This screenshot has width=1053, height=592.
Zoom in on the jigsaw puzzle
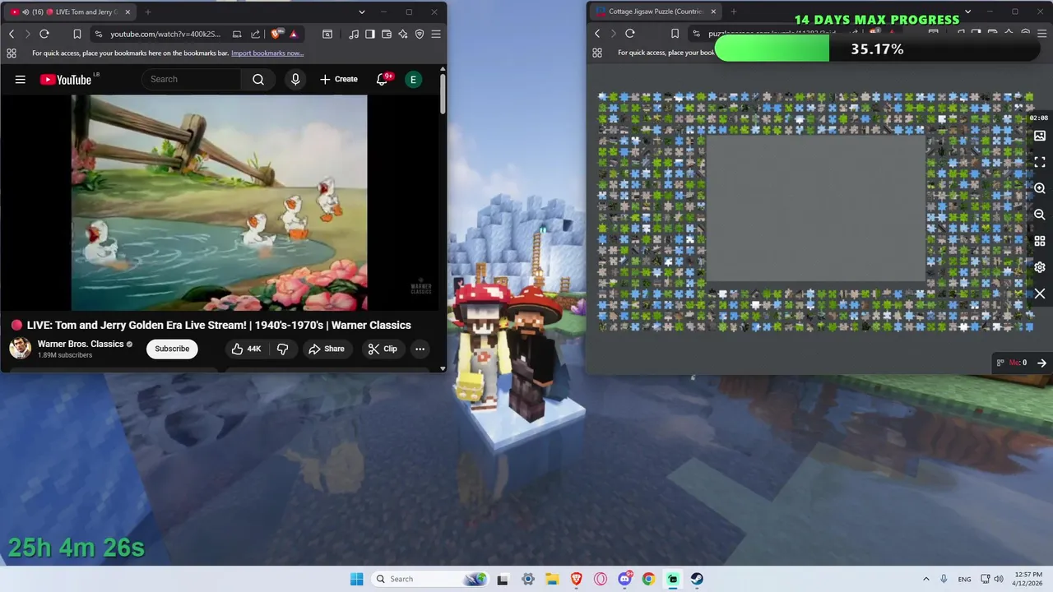pos(1040,188)
